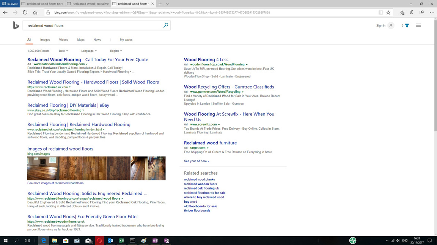Click the Share icon in toolbar
This screenshot has width=437, height=245.
(422, 12)
